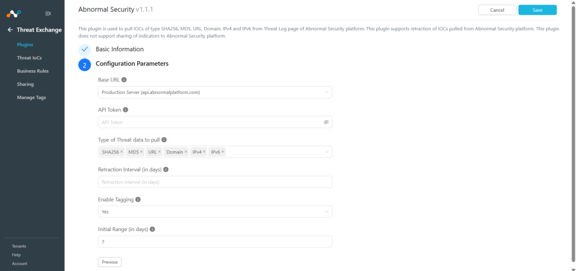Remove the SHA256 tag
Viewport: 576px width, 271px height.
coord(121,152)
